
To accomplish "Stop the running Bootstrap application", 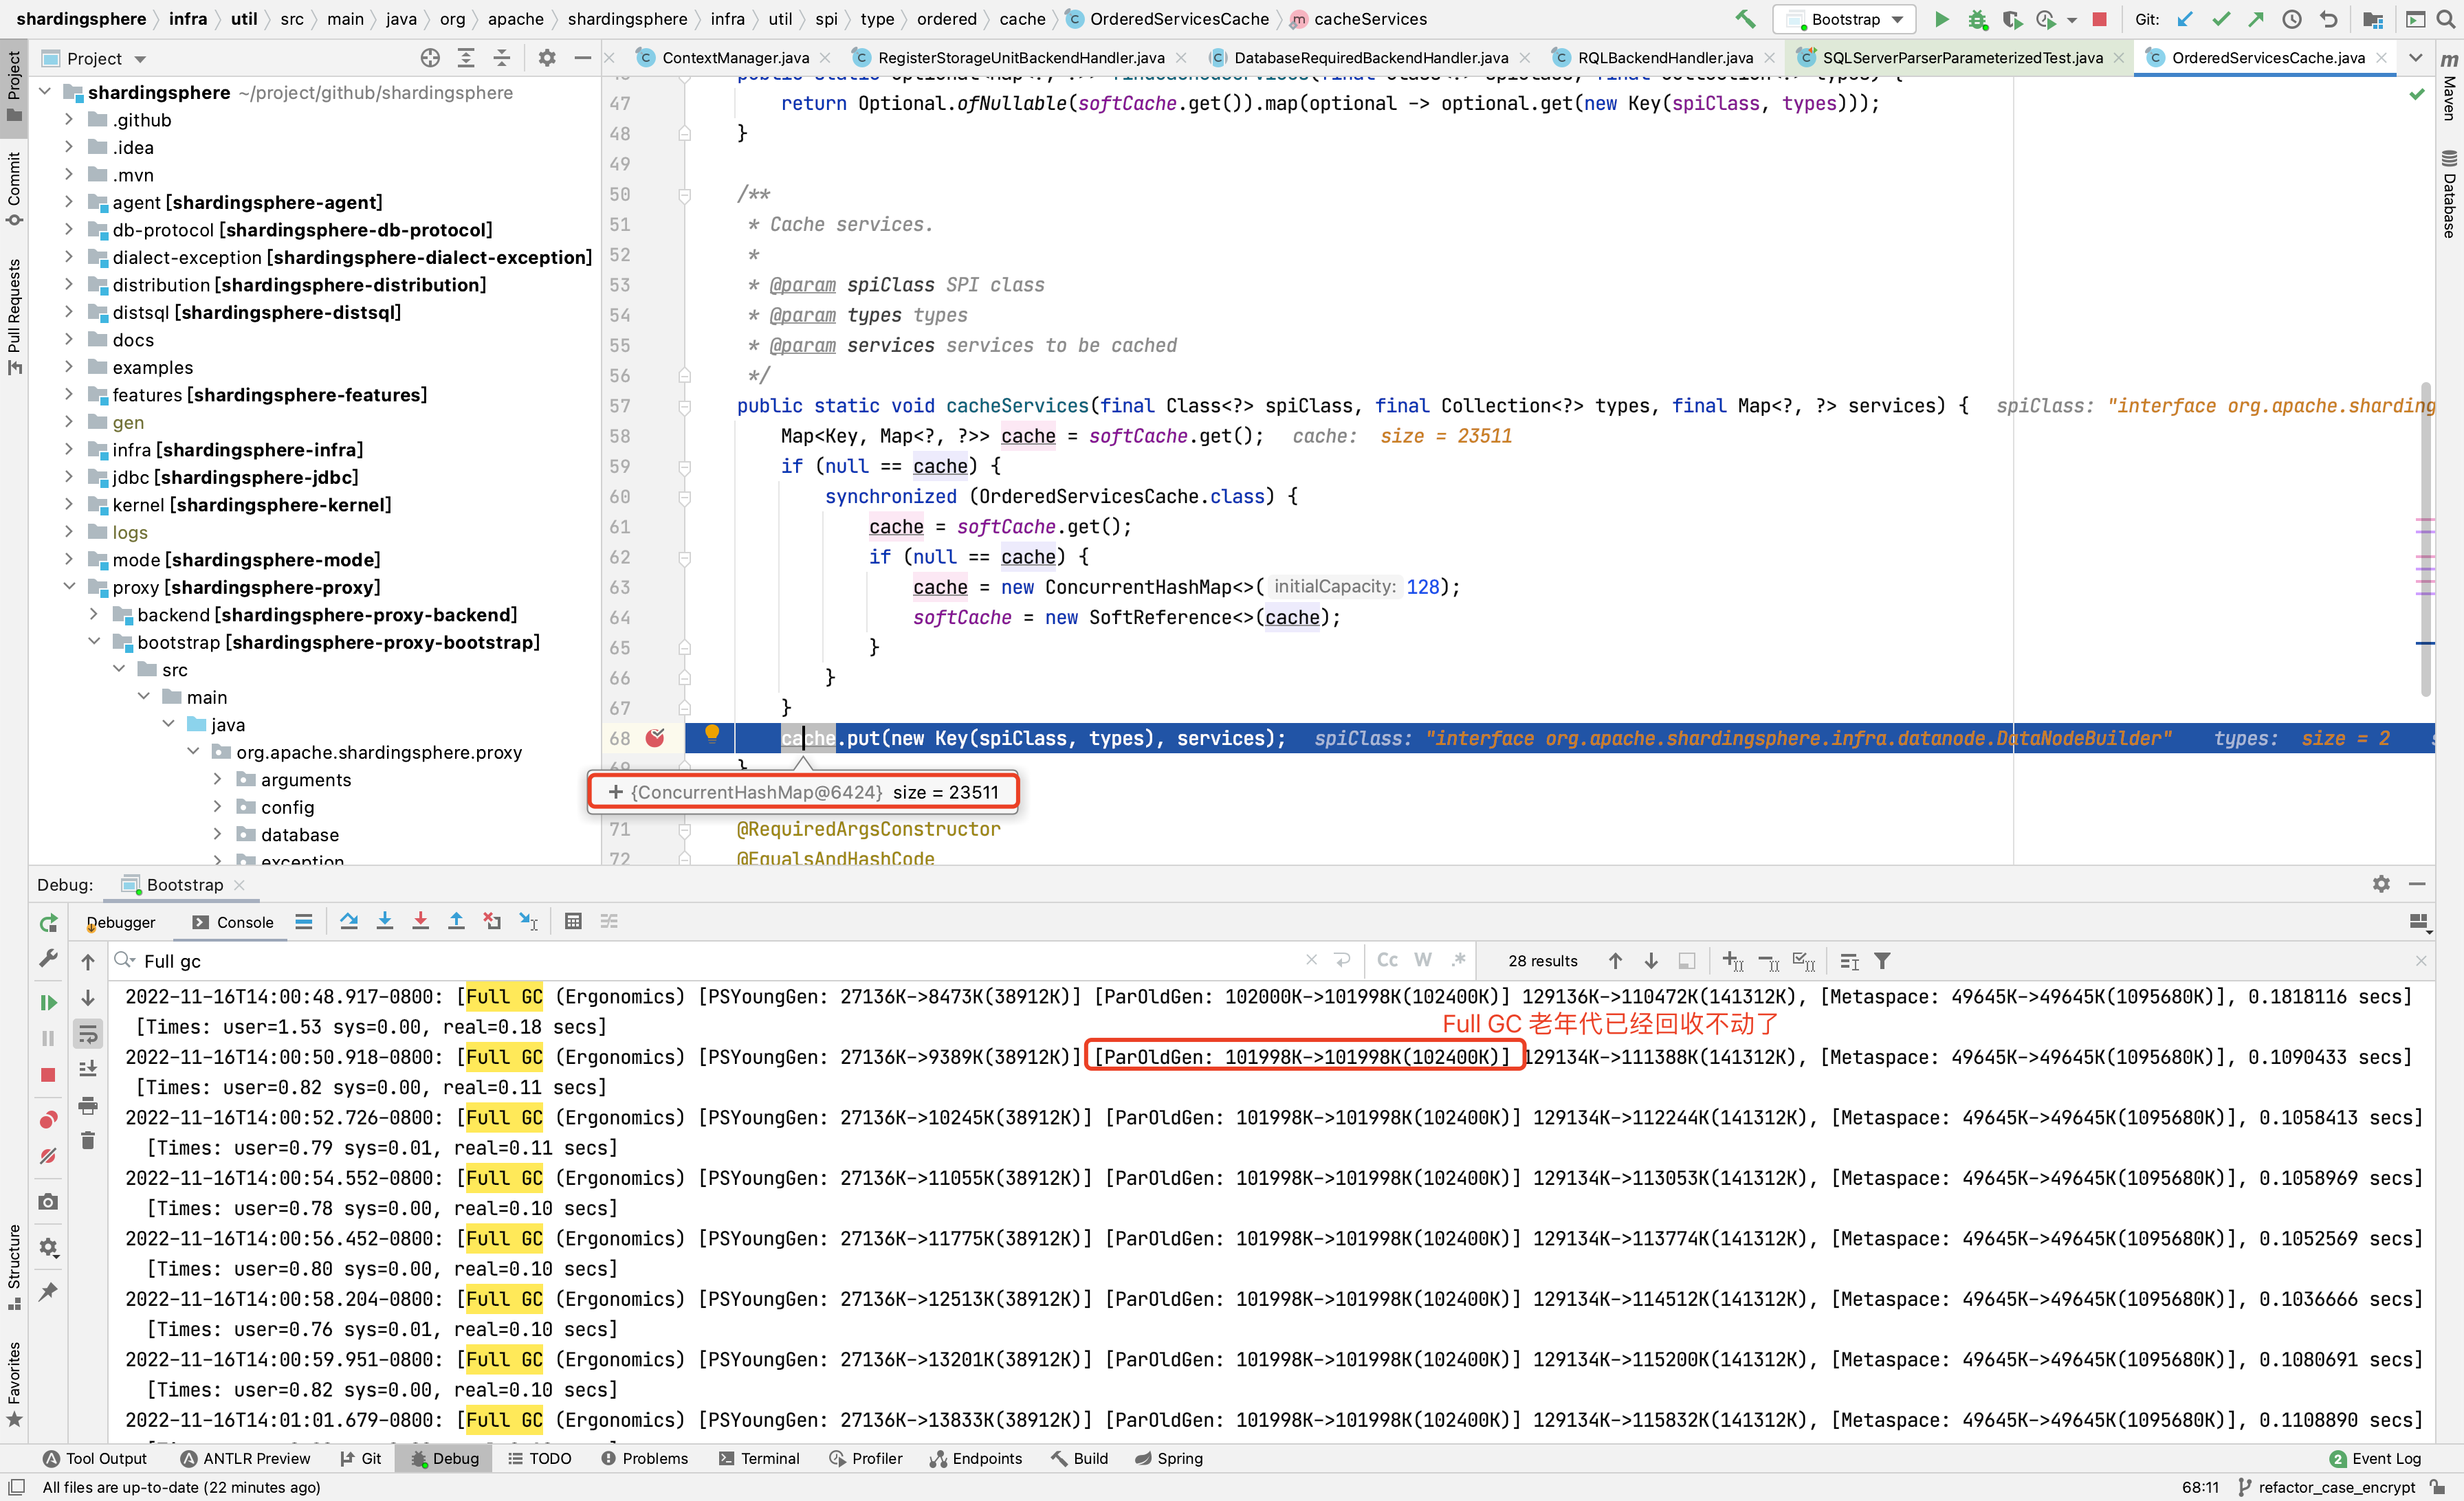I will tap(2099, 19).
